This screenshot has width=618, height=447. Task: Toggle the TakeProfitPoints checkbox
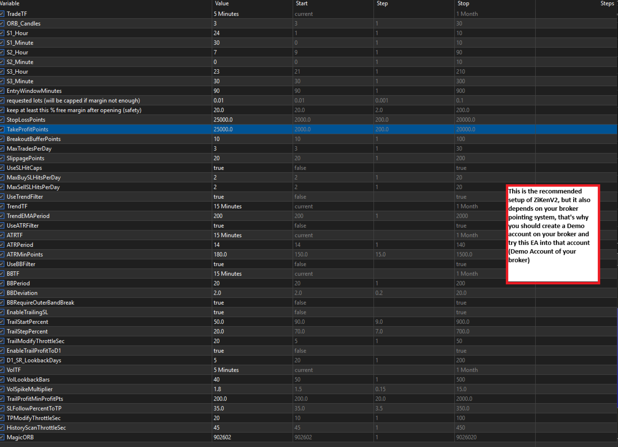coord(2,129)
